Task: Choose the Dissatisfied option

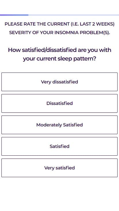Action: [59, 103]
